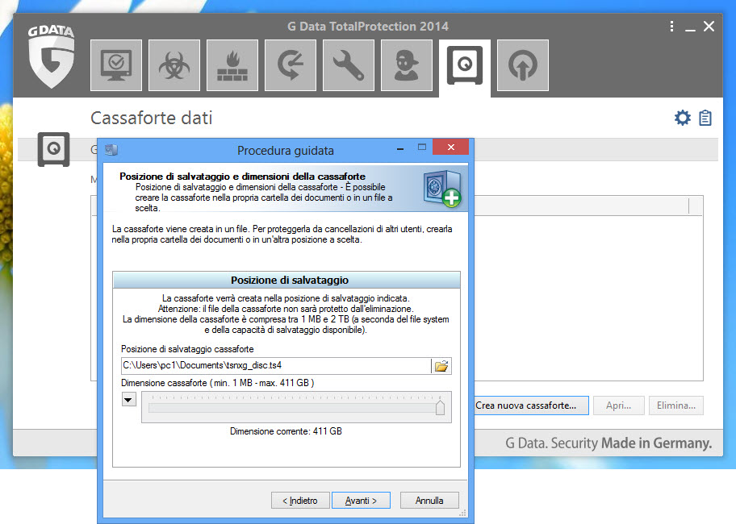Open the Parental controls child tab
Image resolution: width=736 pixels, height=524 pixels.
(407, 65)
